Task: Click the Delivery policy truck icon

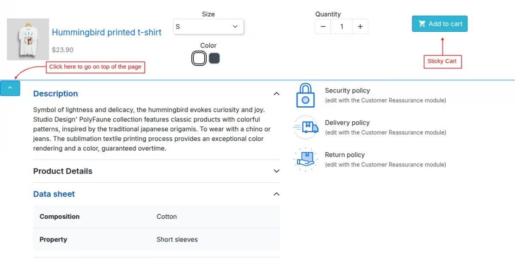Action: [x=306, y=127]
